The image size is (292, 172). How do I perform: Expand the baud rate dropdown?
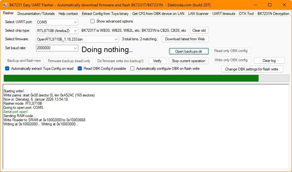75,48
